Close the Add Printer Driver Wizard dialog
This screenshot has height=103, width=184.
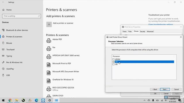181,37
